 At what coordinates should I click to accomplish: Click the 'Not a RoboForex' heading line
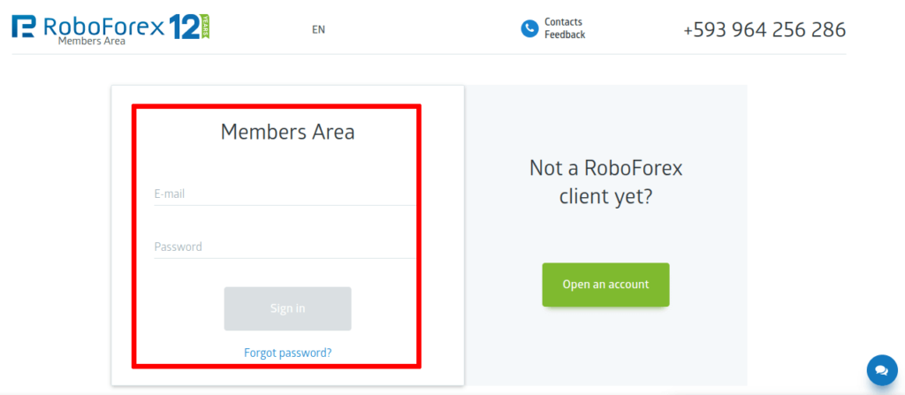605,168
